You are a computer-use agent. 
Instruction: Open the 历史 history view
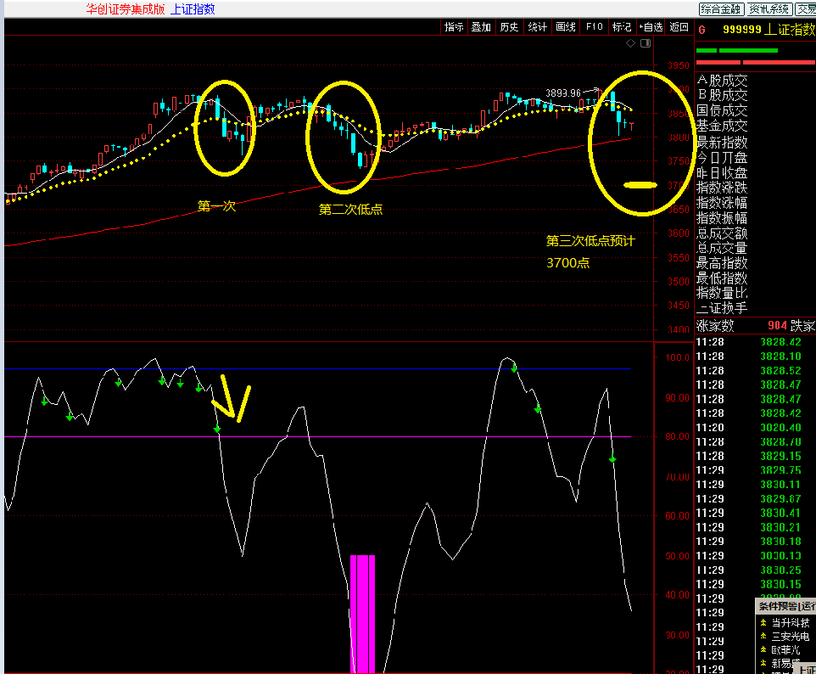pyautogui.click(x=509, y=27)
